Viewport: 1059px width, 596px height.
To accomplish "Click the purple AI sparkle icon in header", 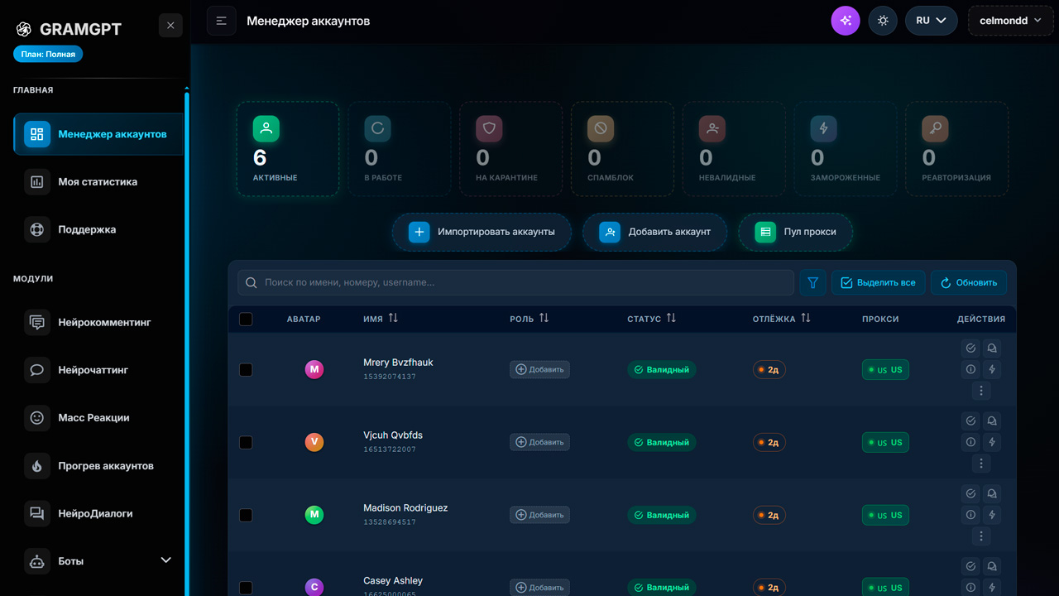I will [846, 21].
